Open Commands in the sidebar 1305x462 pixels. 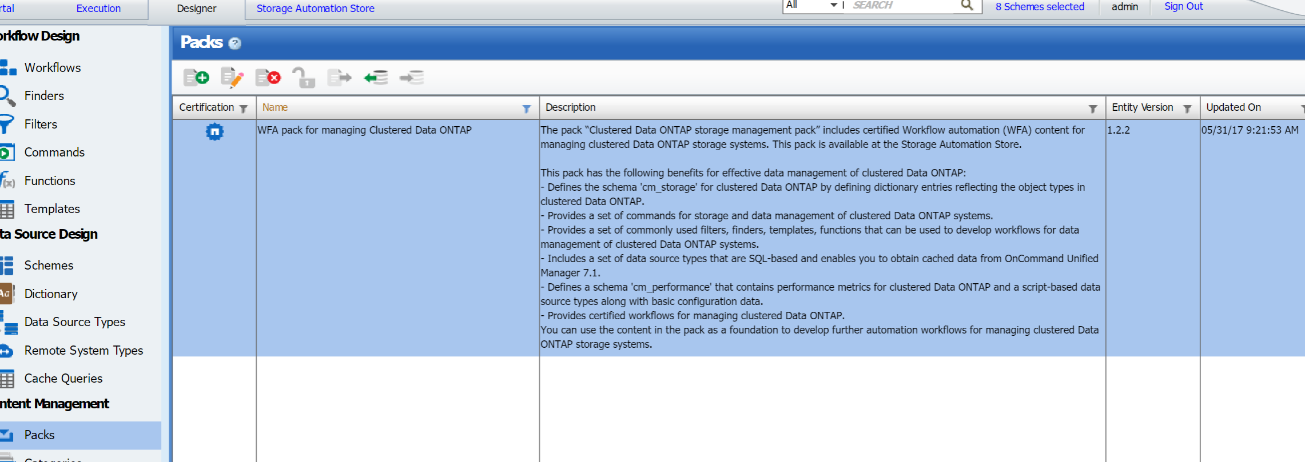54,152
